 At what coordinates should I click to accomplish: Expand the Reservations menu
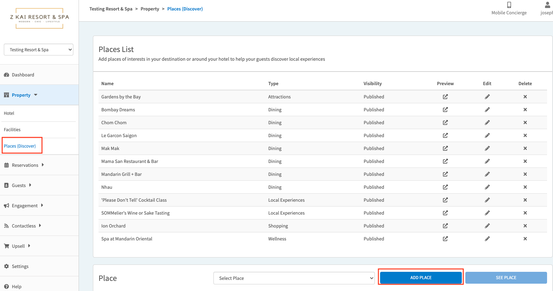(25, 165)
